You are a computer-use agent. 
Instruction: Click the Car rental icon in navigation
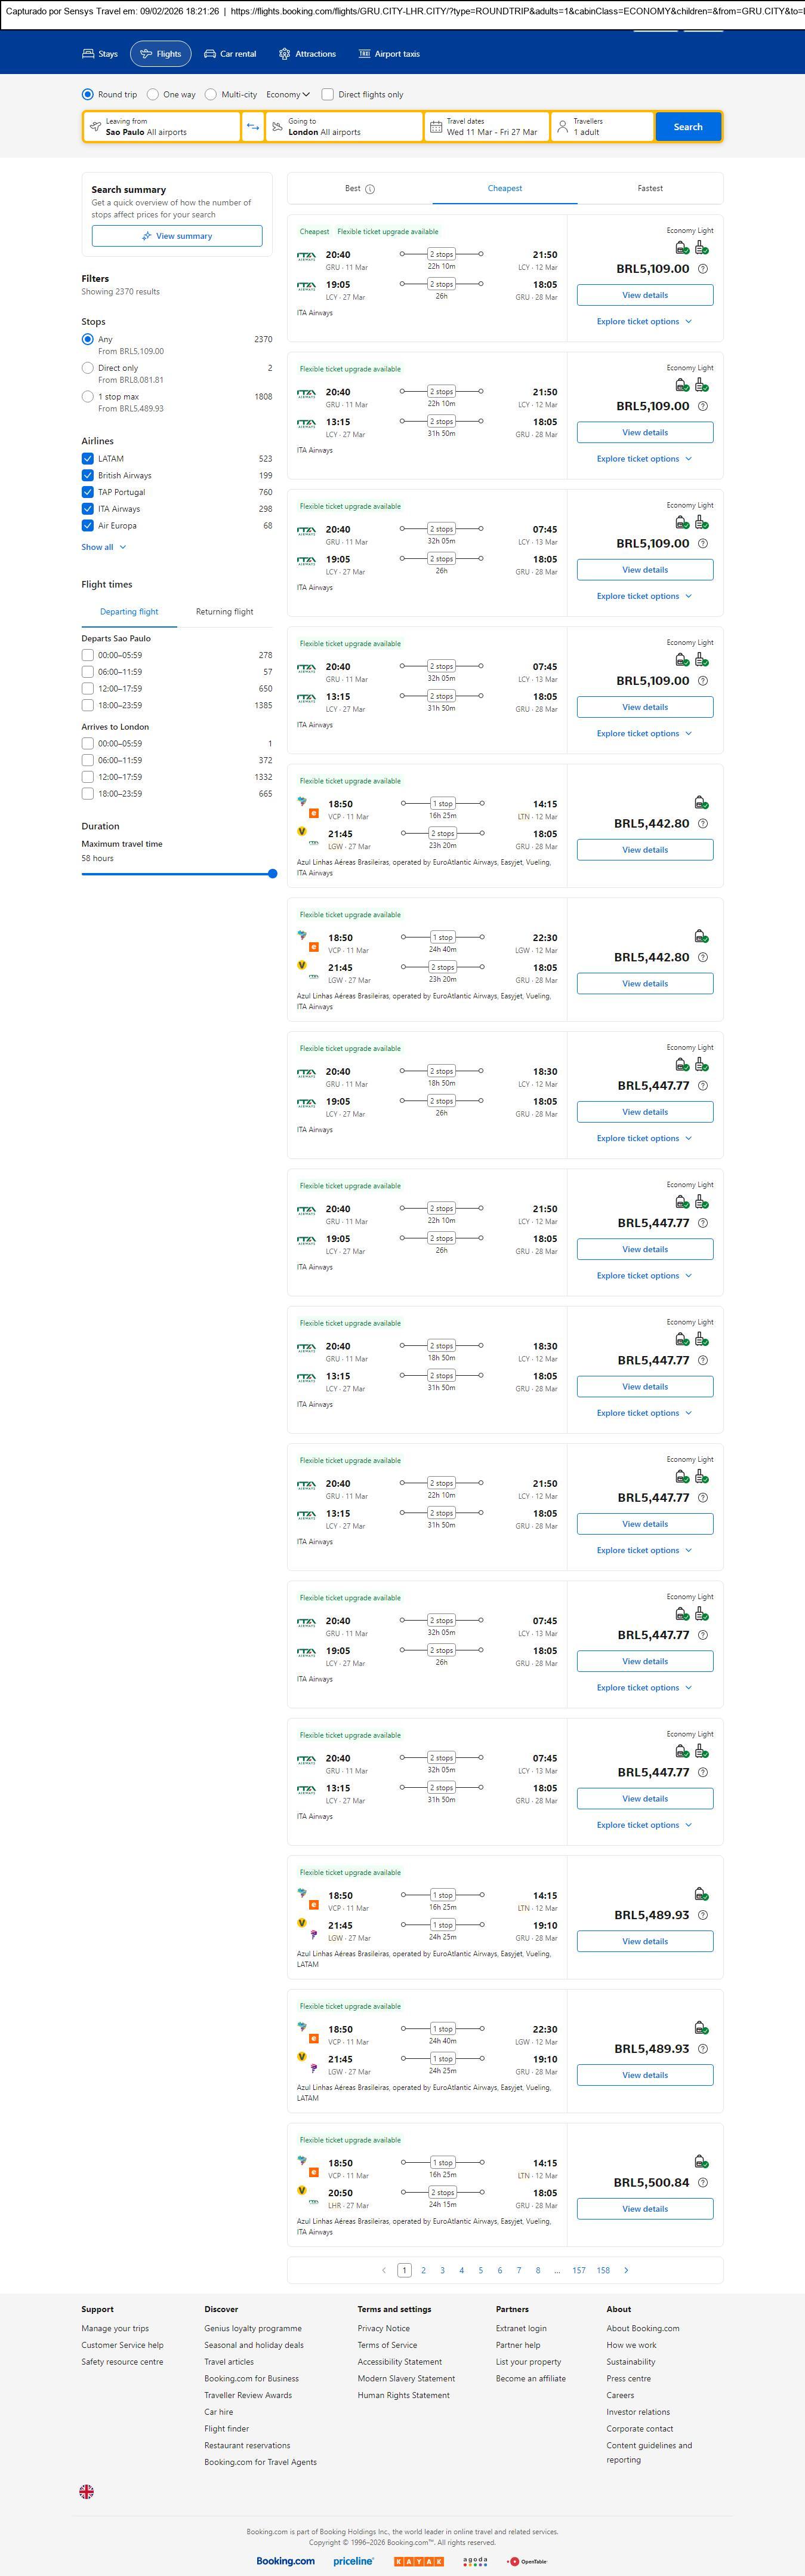coord(211,54)
